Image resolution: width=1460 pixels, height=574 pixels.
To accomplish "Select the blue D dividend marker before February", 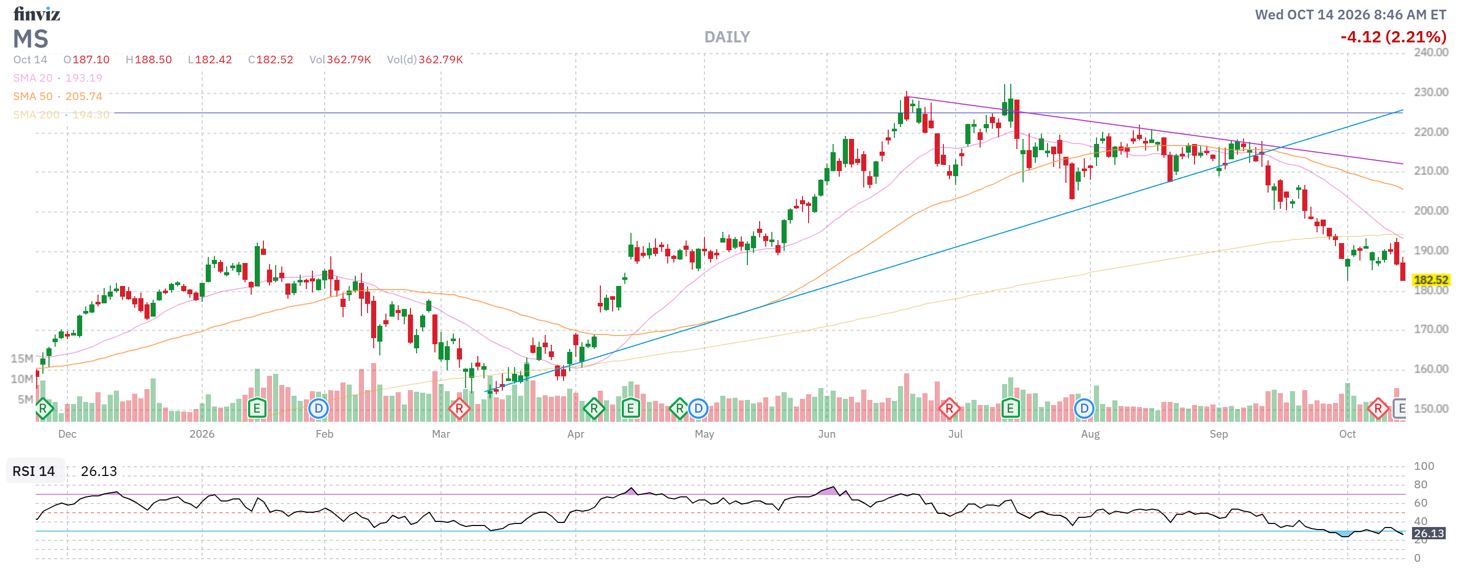I will click(x=319, y=409).
